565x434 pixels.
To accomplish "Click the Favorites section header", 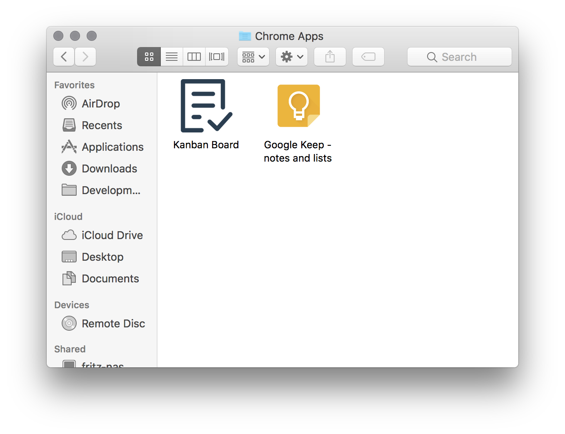I will click(75, 85).
